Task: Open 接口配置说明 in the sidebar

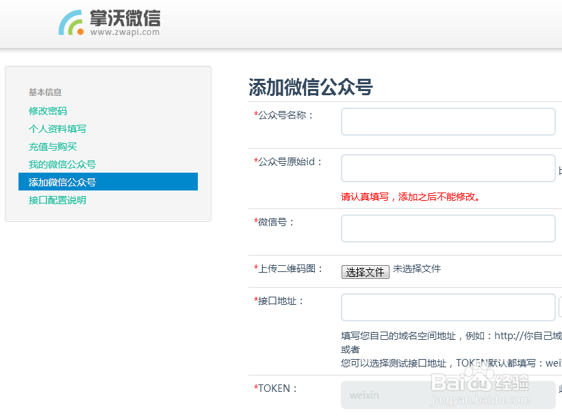Action: point(58,200)
